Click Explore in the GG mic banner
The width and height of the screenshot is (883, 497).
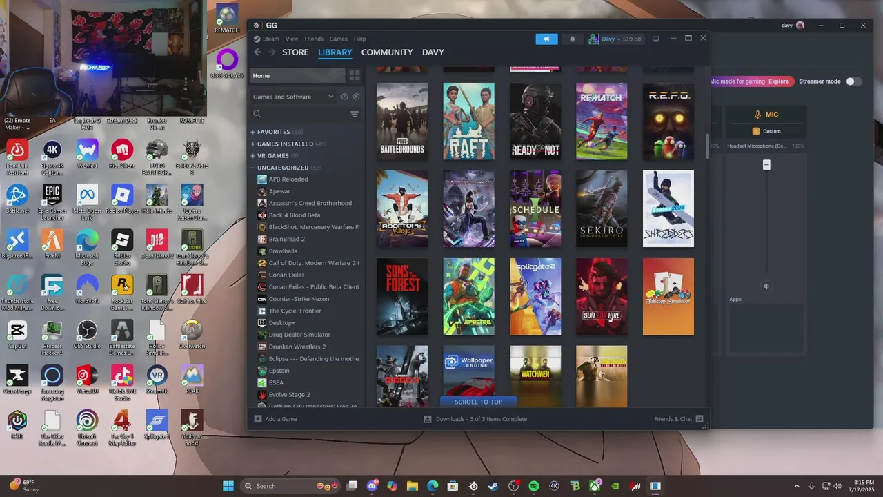[779, 81]
